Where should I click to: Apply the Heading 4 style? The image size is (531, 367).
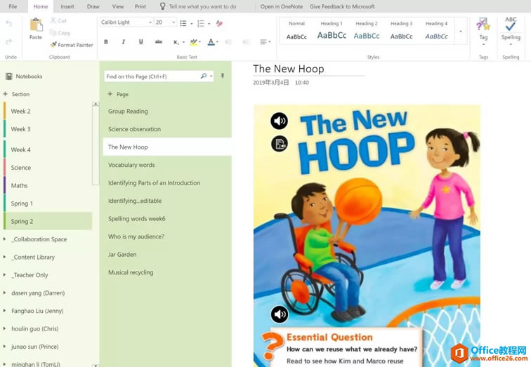pos(436,31)
